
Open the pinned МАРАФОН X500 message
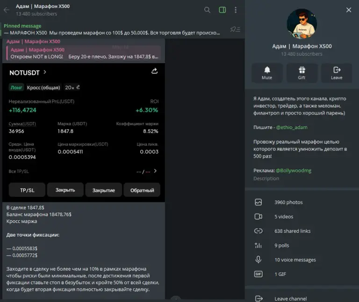tap(112, 29)
